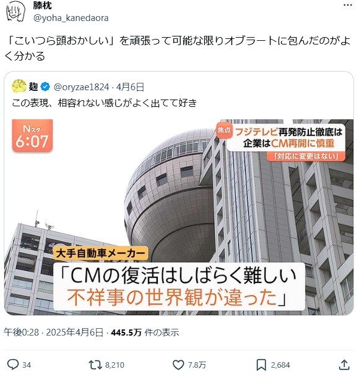This screenshot has width=359, height=377.
Task: Open @yoha_kanedaora handle link
Action: tap(71, 18)
